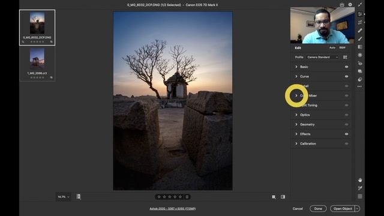Expand the Geometry panel
Image resolution: width=384 pixels, height=216 pixels.
296,124
